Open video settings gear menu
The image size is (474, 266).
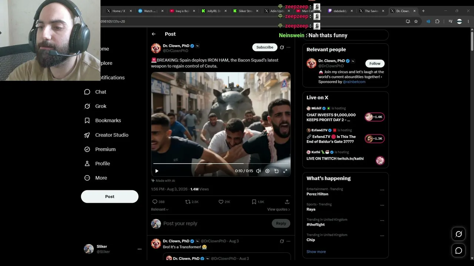coord(267,171)
